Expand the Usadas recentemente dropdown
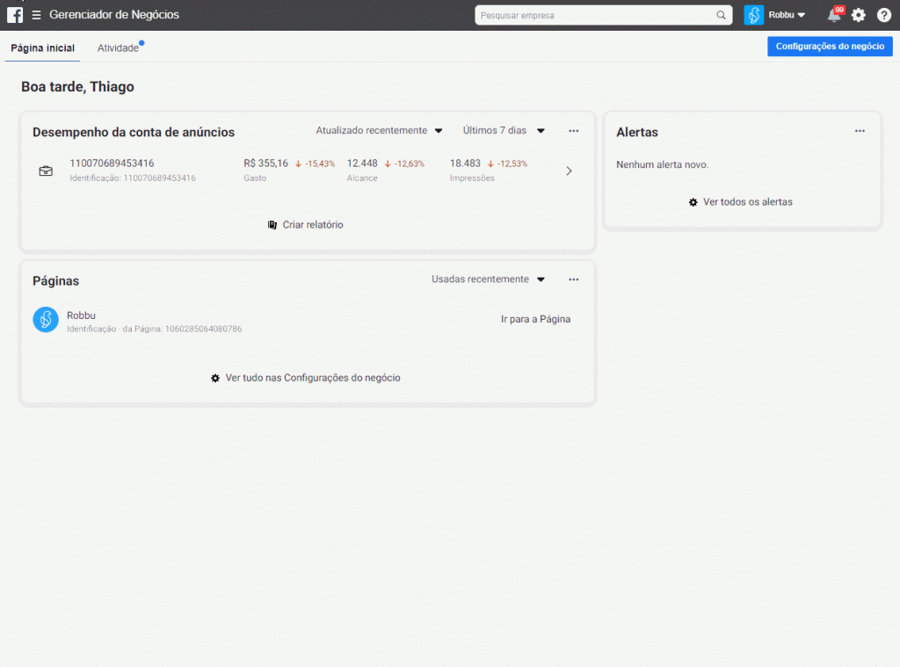Screen dimensions: 900x667 click(488, 279)
